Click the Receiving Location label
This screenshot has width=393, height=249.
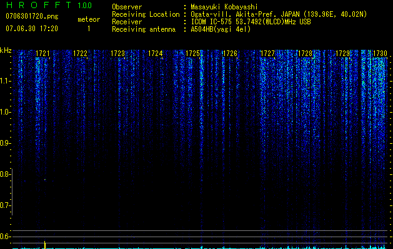tap(146, 14)
